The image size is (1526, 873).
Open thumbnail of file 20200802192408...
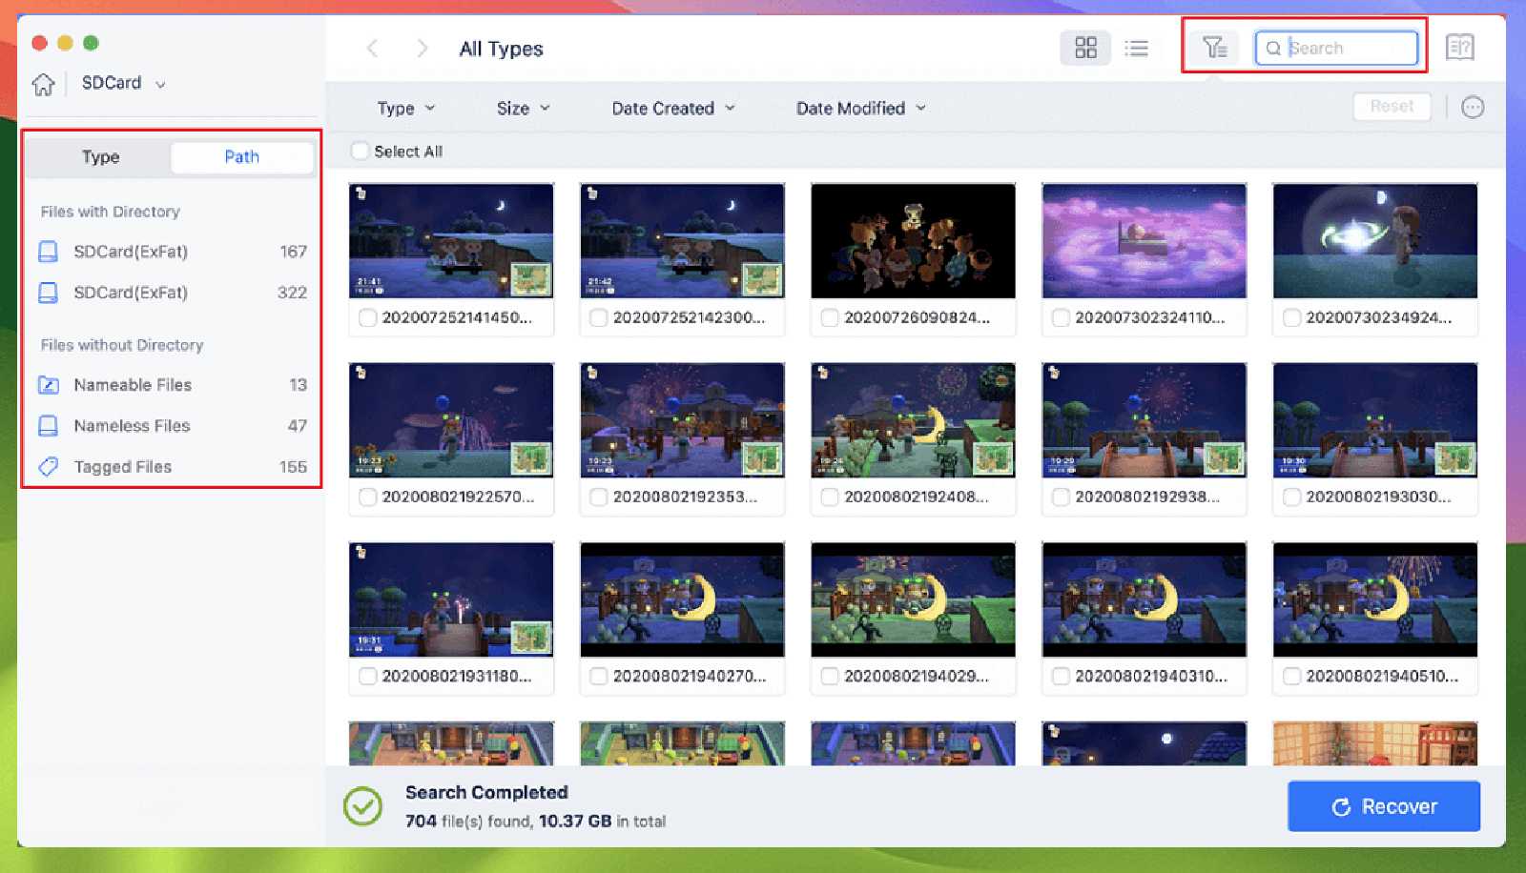click(913, 420)
